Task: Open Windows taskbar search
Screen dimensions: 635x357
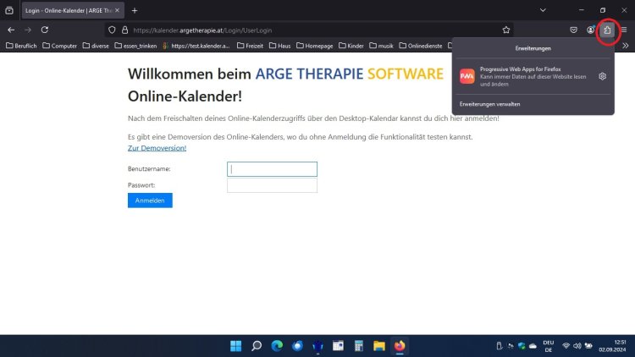Action: (257, 346)
